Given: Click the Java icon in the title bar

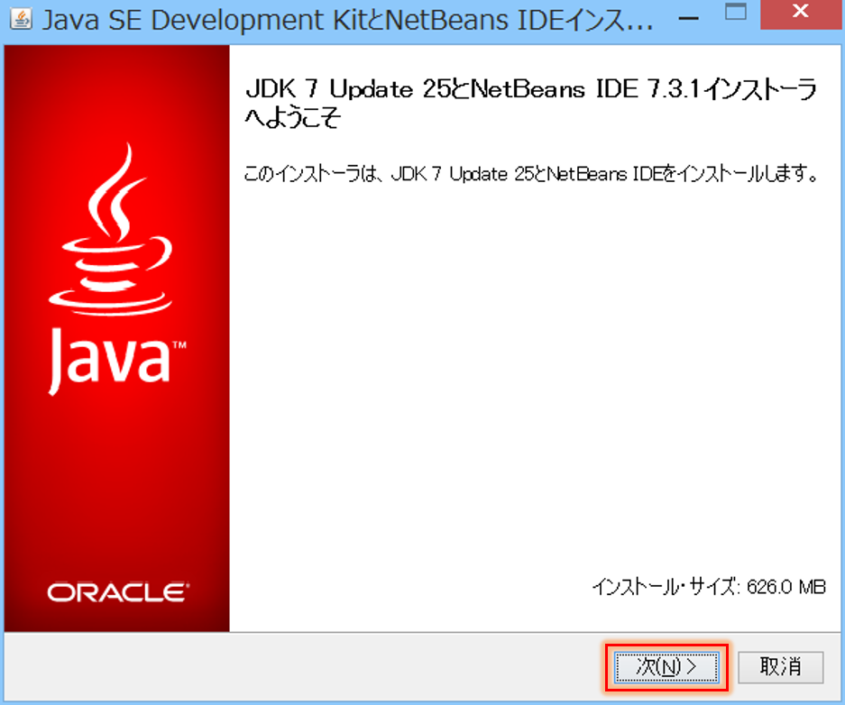Looking at the screenshot, I should point(21,20).
